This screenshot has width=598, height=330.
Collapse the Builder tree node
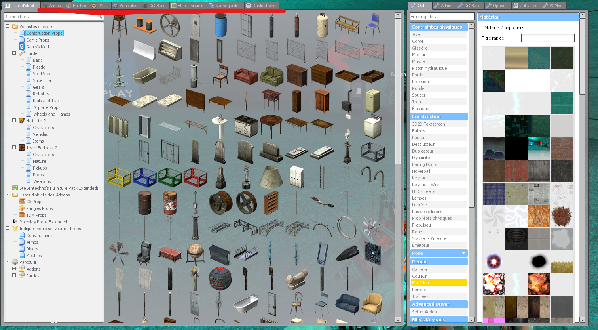(14, 53)
